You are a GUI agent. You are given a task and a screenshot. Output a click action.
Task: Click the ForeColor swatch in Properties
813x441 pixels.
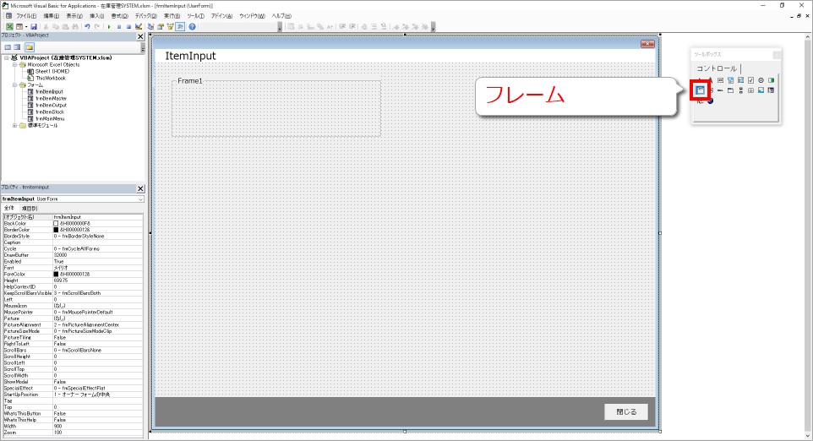[56, 274]
